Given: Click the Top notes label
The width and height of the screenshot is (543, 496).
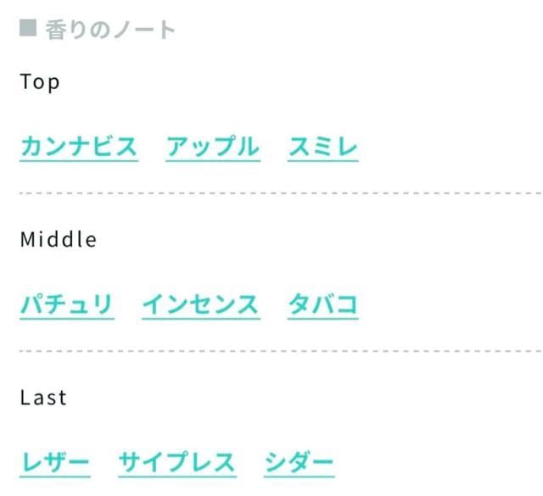Looking at the screenshot, I should point(40,83).
